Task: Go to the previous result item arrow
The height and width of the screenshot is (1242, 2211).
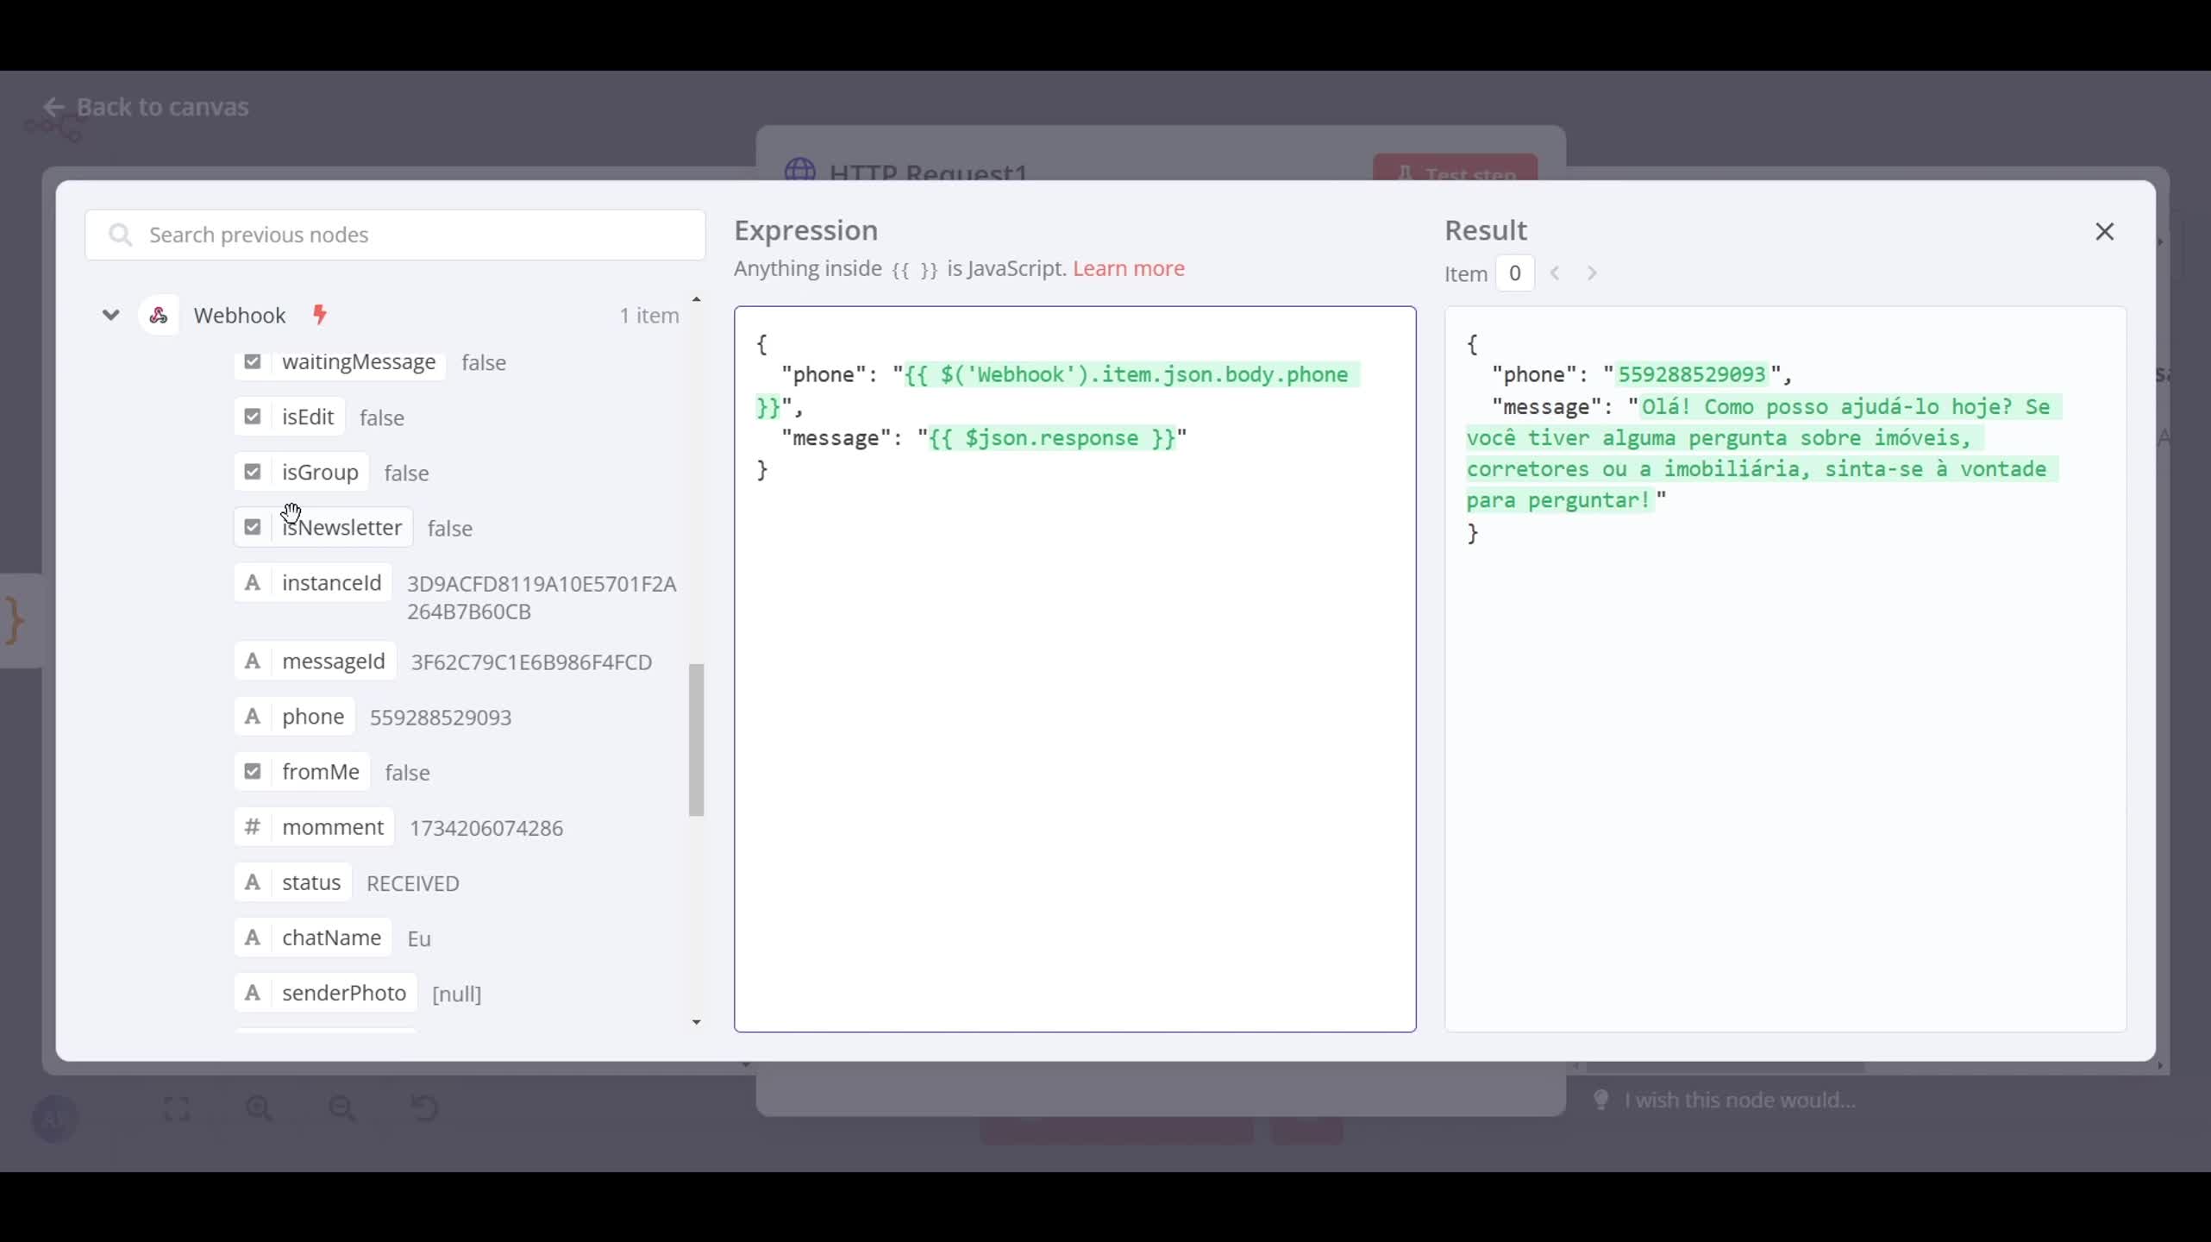Action: [1555, 273]
